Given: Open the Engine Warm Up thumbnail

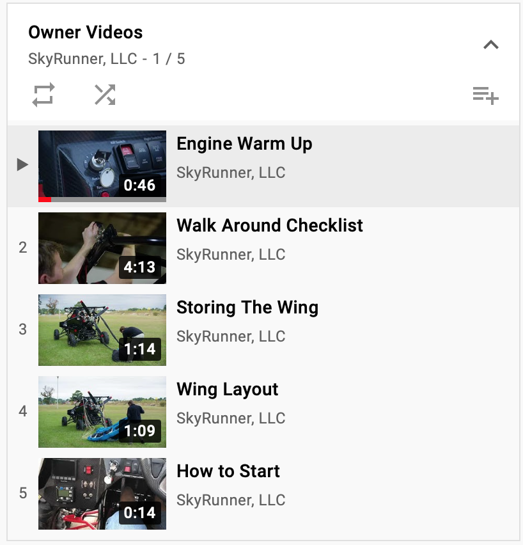Looking at the screenshot, I should pos(102,166).
